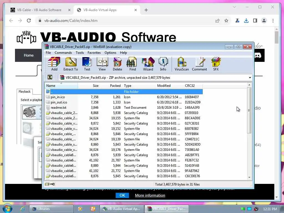The width and height of the screenshot is (284, 213).
Task: Select the parent folder '..' row
Action: pos(124,92)
